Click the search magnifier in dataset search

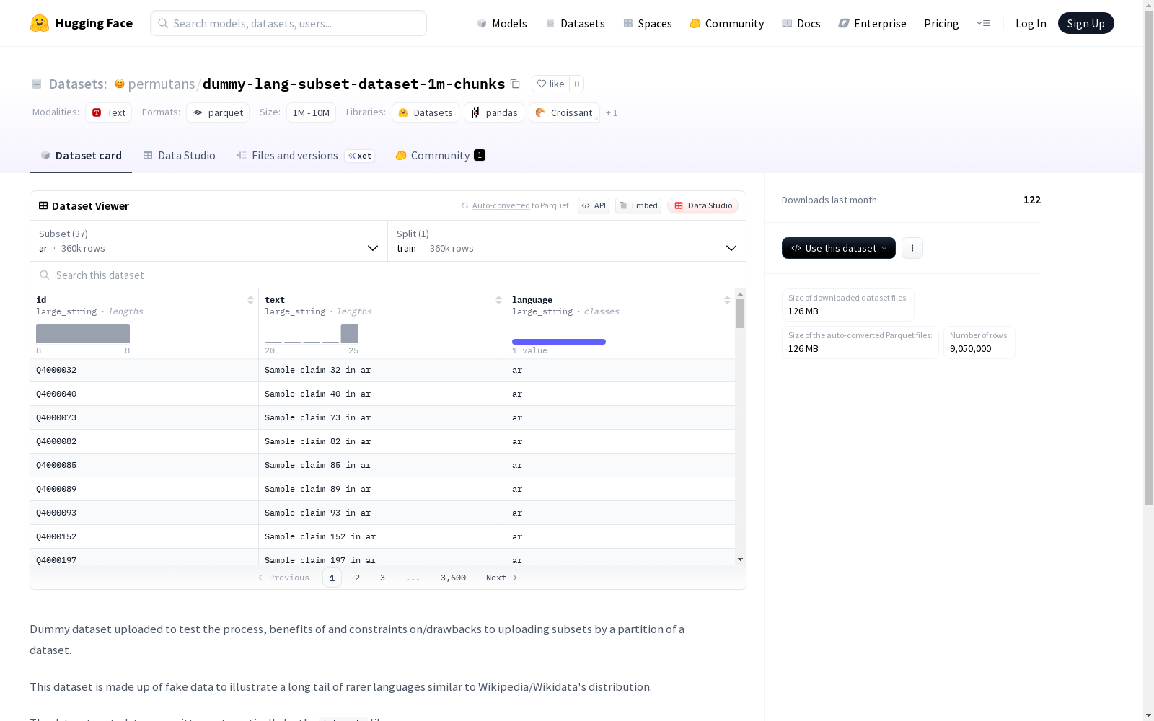45,275
